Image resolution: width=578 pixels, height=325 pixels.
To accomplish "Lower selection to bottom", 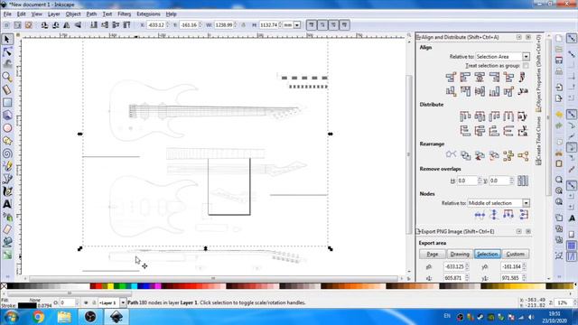I will pos(94,25).
